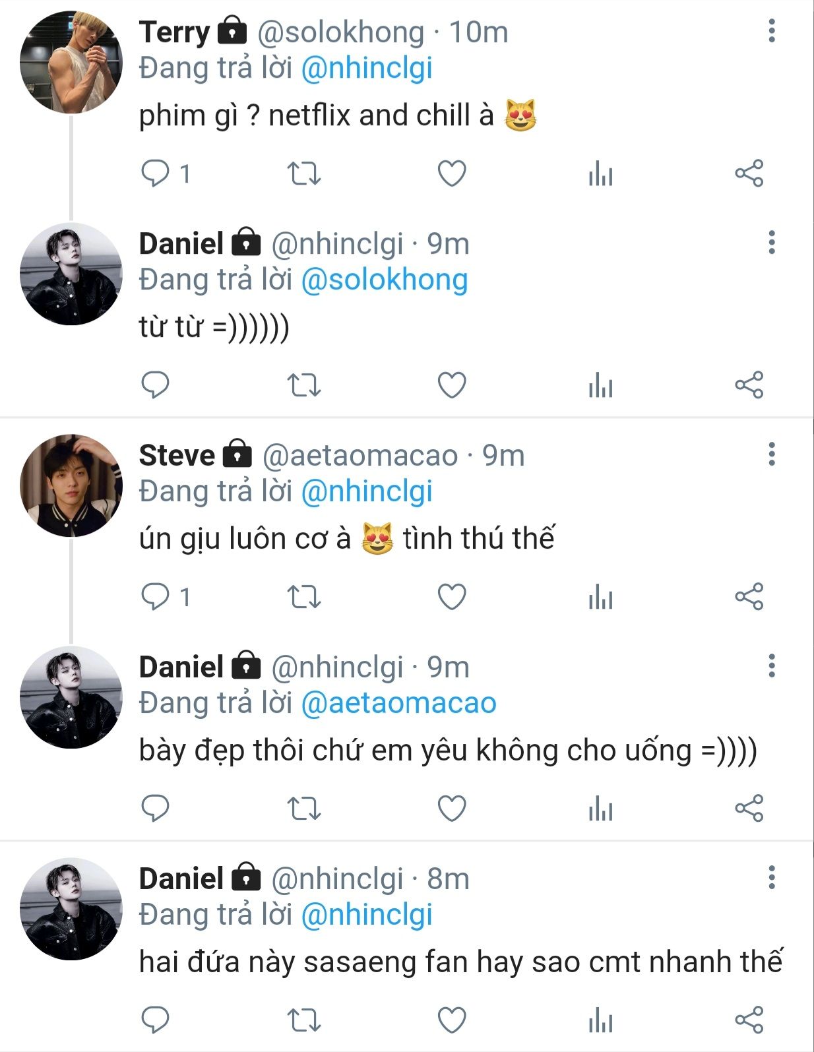Retweet Terry's netflix and chill tweet
This screenshot has width=814, height=1052.
point(304,173)
